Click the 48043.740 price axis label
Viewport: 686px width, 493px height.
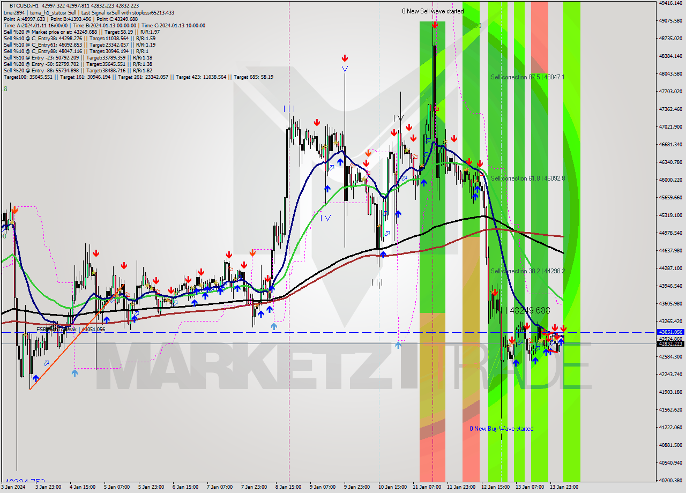(x=670, y=73)
